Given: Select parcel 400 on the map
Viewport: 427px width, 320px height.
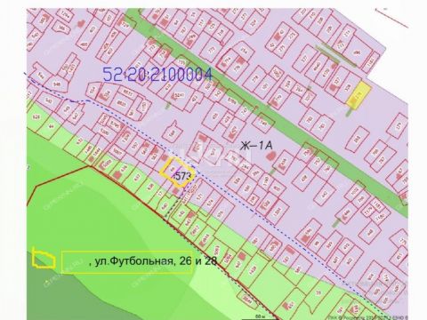Looking at the screenshot, I should [84, 45].
